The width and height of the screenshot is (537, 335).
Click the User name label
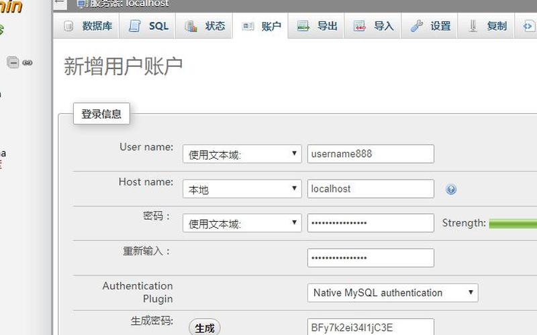(x=146, y=147)
